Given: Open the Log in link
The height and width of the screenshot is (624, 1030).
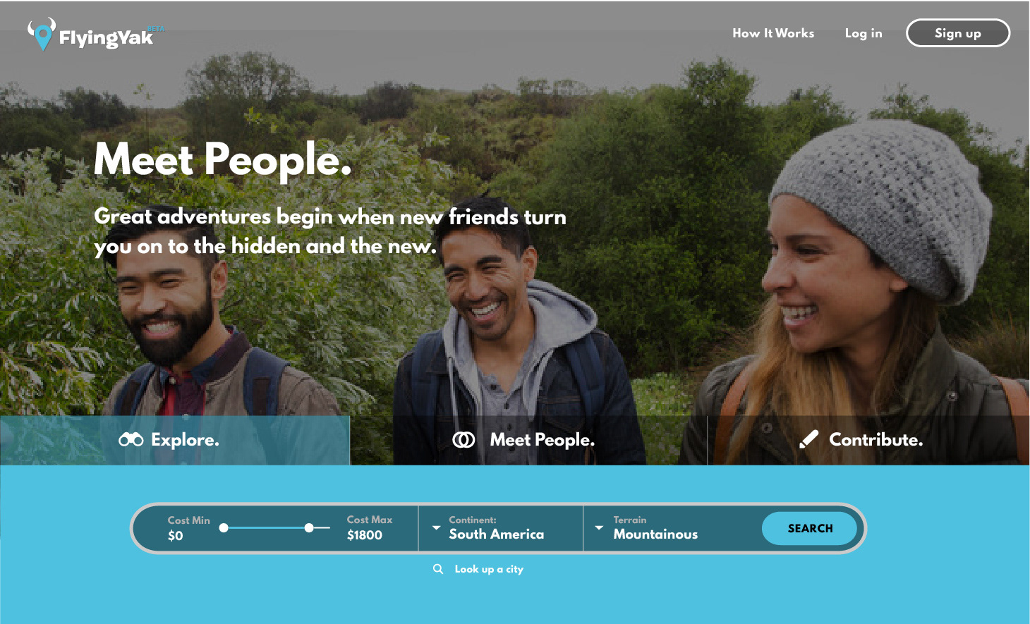Looking at the screenshot, I should pos(864,33).
